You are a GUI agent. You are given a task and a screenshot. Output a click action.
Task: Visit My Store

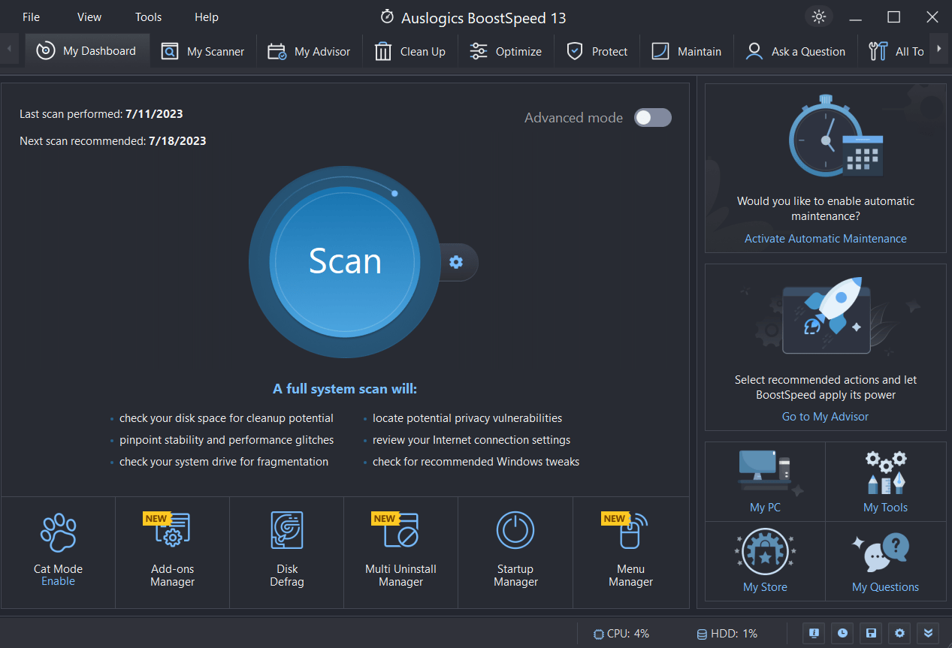[x=765, y=561]
